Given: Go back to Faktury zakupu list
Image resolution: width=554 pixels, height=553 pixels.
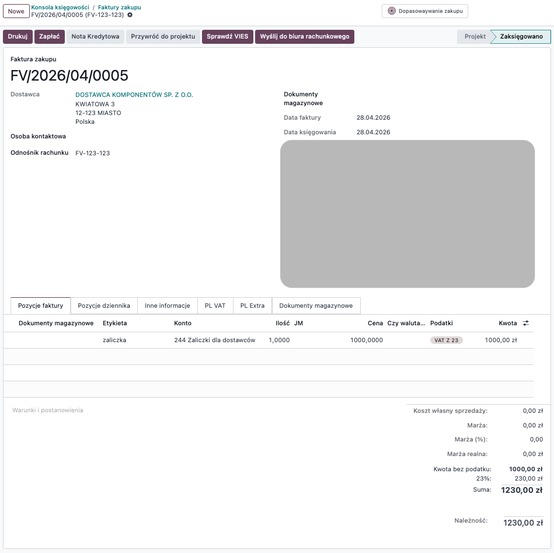Looking at the screenshot, I should 119,8.
